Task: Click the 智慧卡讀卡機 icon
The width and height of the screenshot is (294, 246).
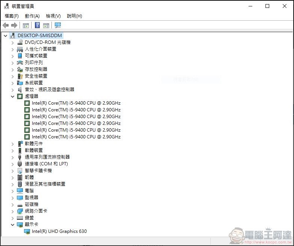Action: [20, 171]
